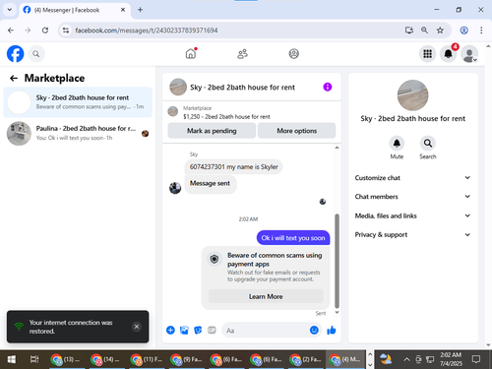Open Windows notification center icon

(x=476, y=359)
